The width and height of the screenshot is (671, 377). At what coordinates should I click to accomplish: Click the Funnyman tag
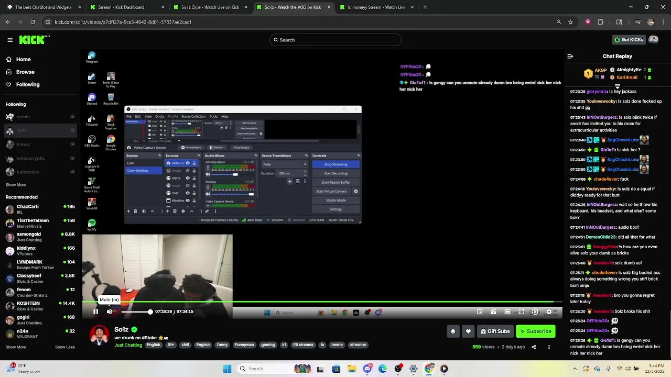coord(244,345)
